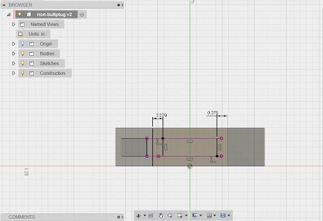
Task: Activate the radio button next to non-buttplug v2
Action: [x=82, y=14]
